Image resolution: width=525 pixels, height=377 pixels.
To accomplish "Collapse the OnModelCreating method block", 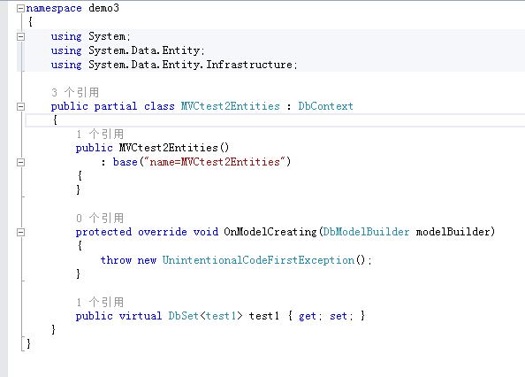I will point(20,232).
